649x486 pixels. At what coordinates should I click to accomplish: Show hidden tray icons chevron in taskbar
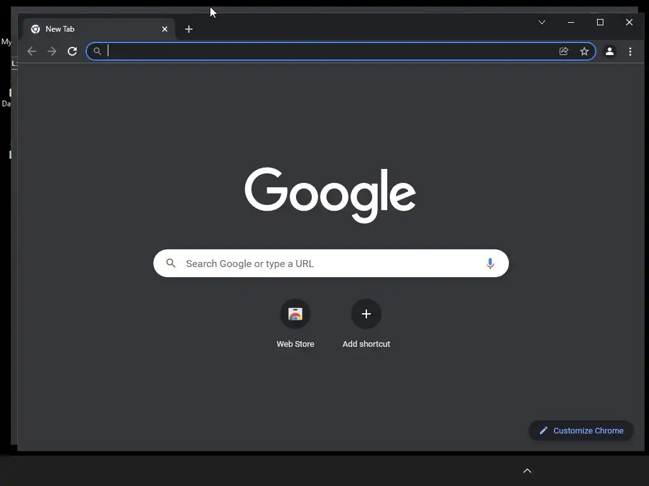pyautogui.click(x=527, y=471)
